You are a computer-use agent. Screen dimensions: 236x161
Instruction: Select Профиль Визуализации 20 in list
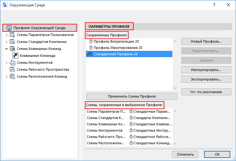click(129, 41)
